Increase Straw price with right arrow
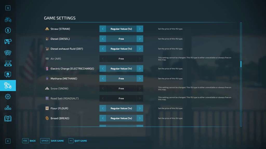 point(140,29)
